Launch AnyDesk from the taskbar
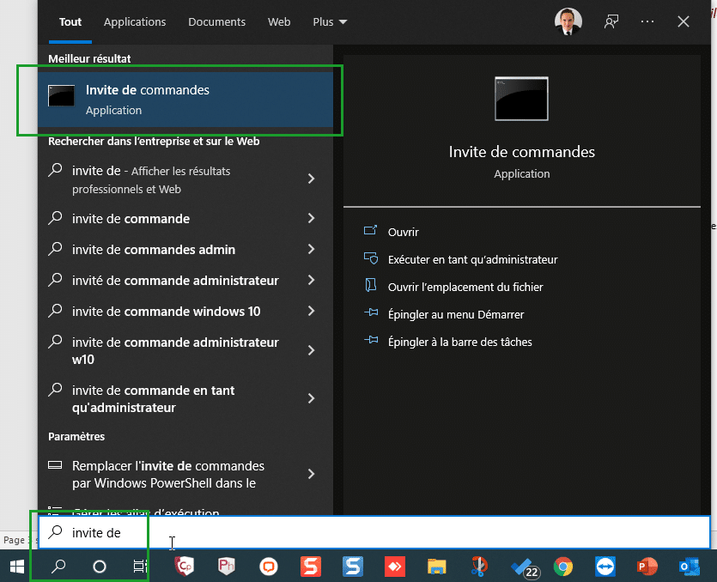 pyautogui.click(x=395, y=567)
